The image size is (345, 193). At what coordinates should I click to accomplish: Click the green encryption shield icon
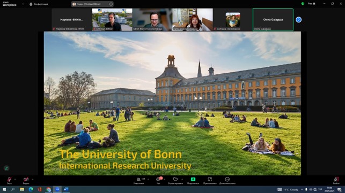pyautogui.click(x=303, y=4)
